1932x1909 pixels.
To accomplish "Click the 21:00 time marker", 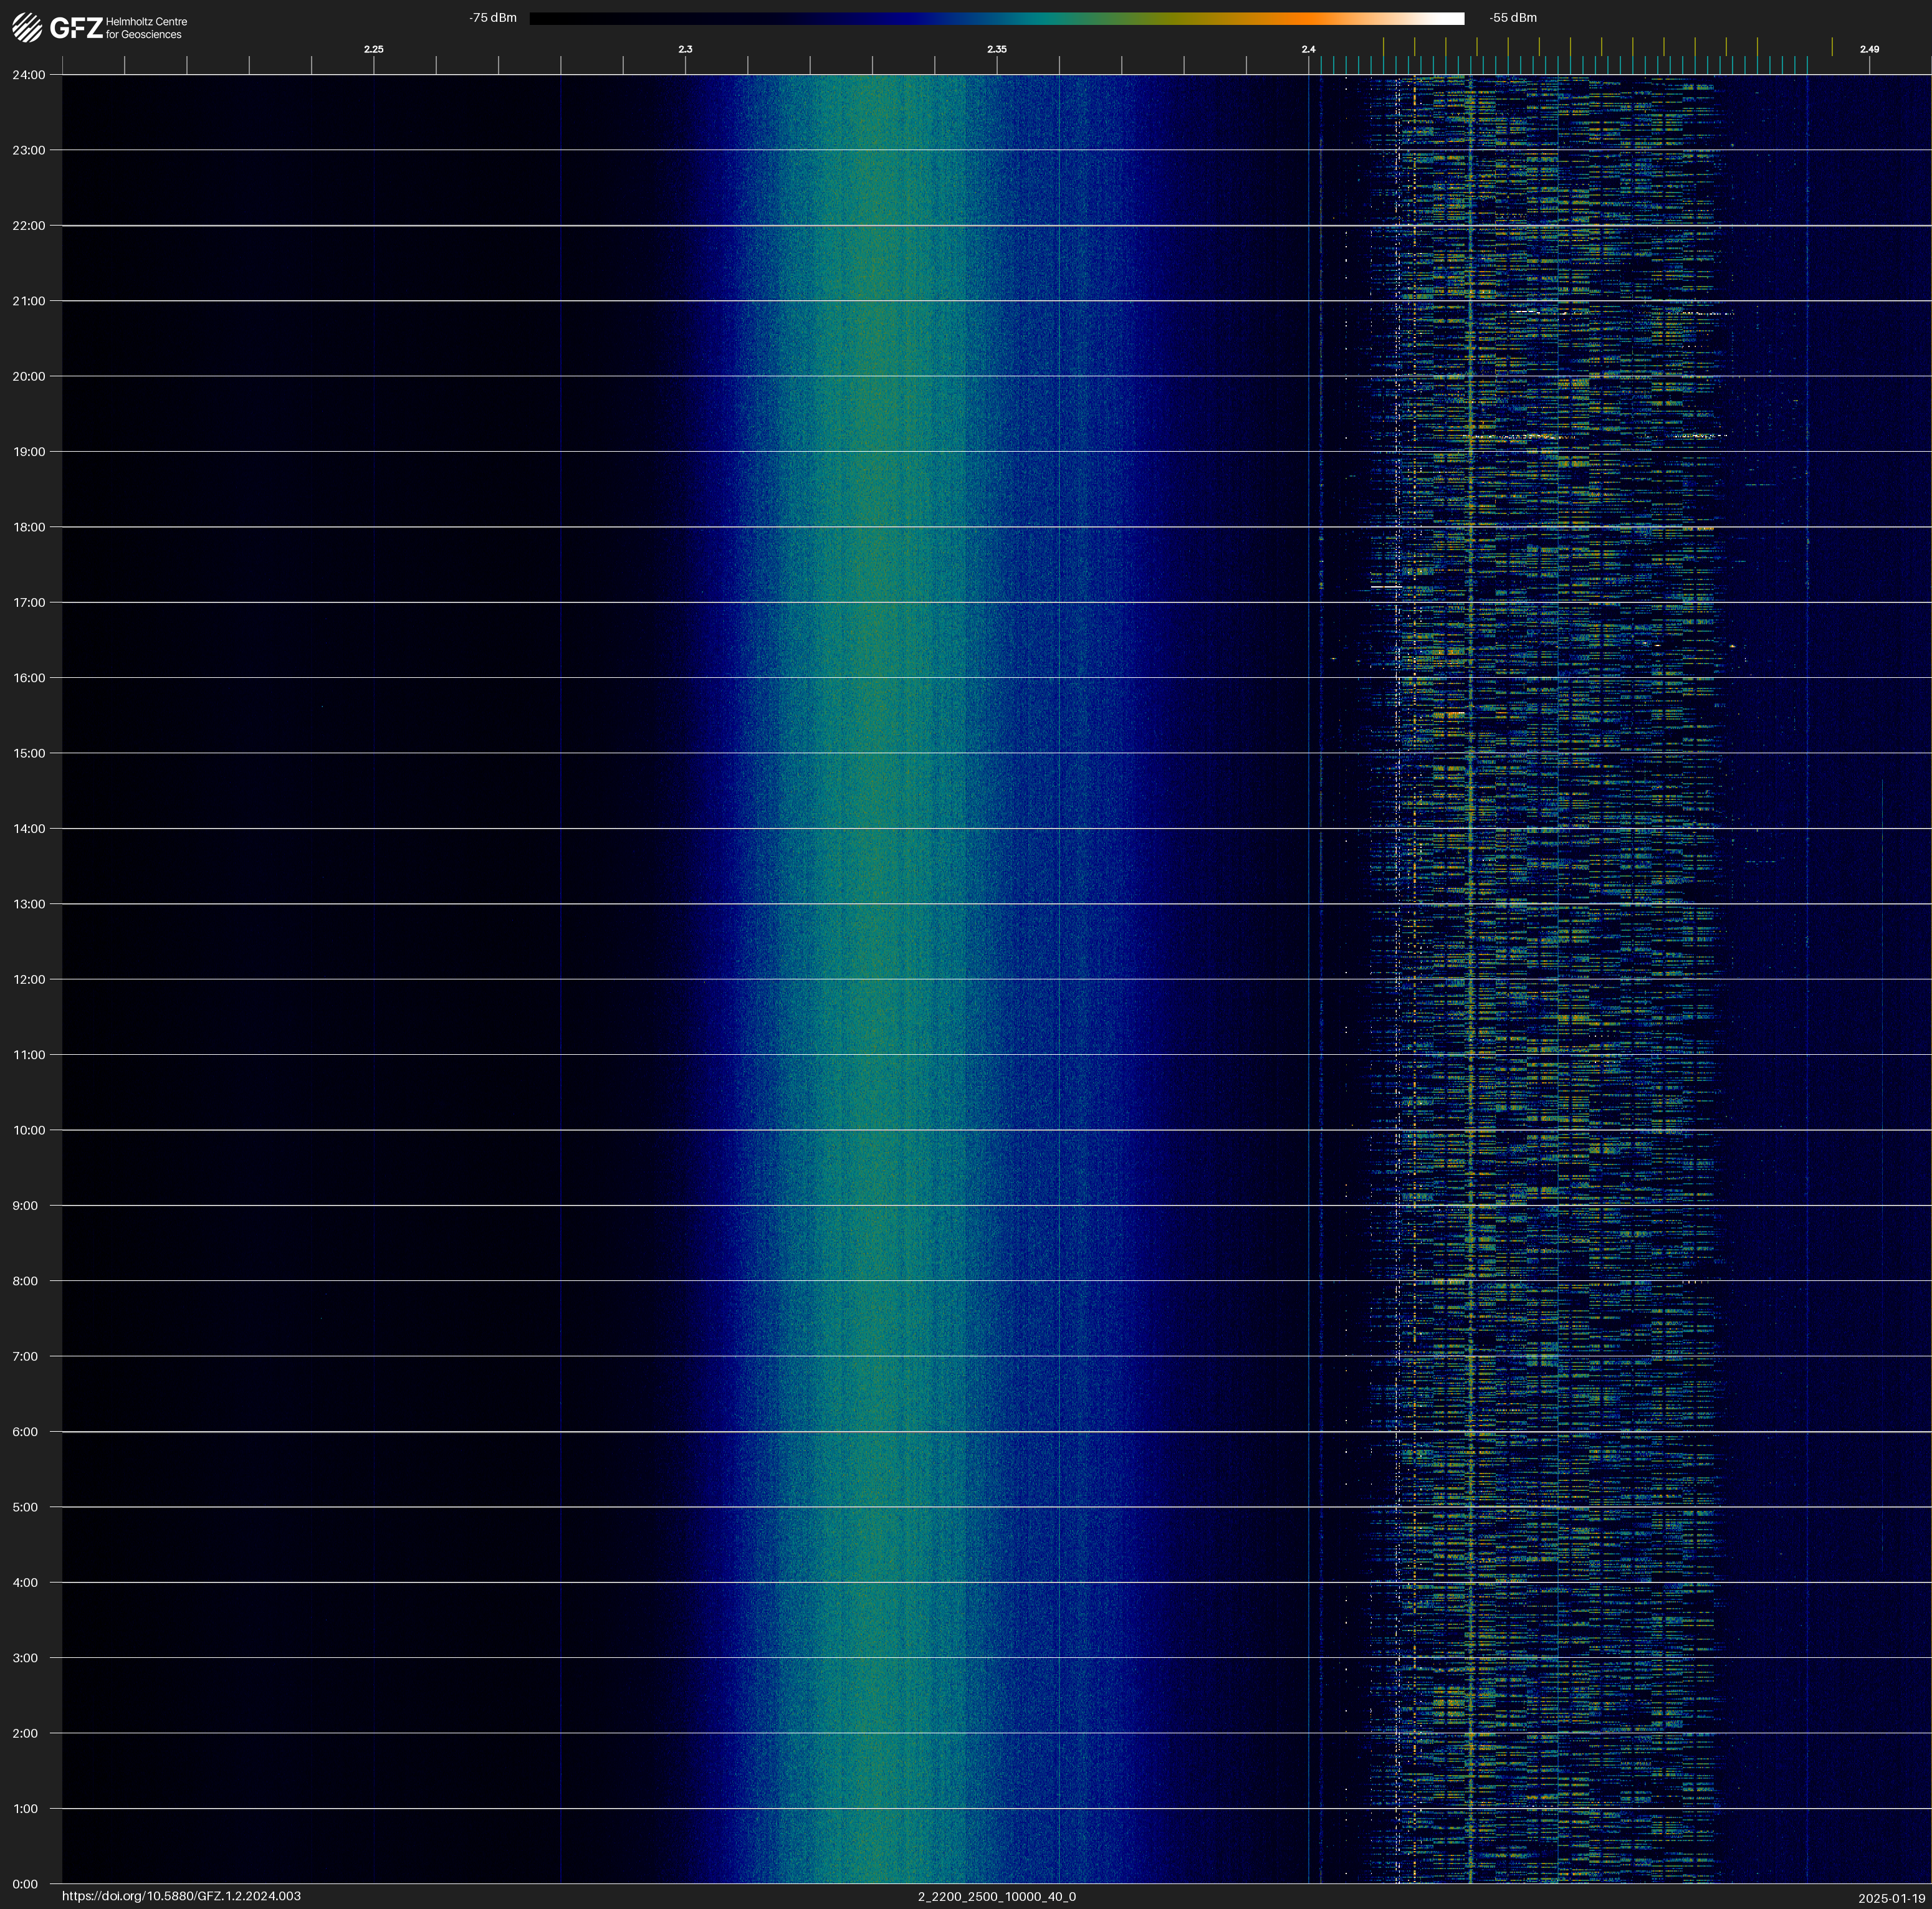I will point(28,301).
